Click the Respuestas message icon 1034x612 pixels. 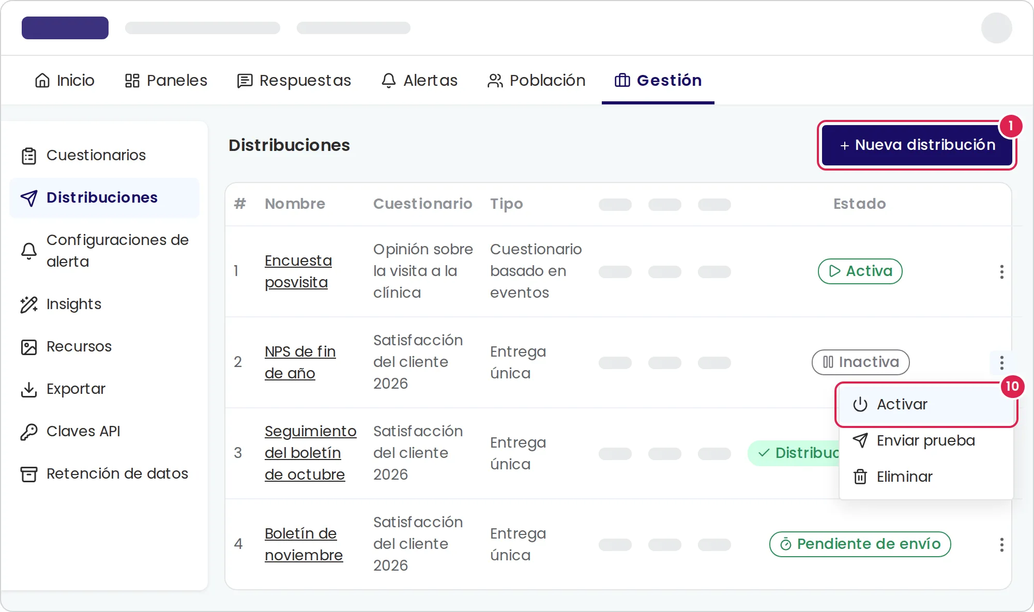click(x=245, y=81)
